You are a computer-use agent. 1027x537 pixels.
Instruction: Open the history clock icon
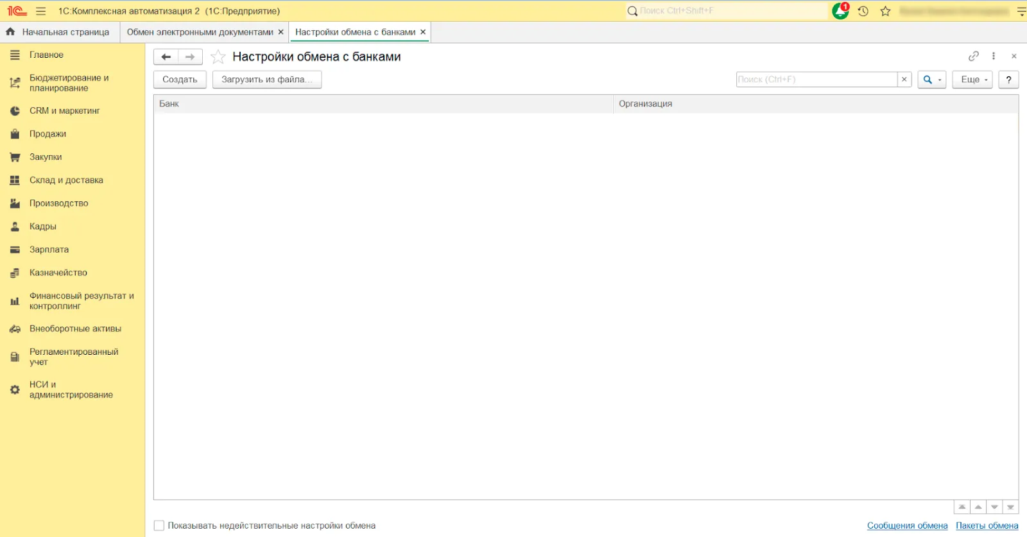pos(863,11)
